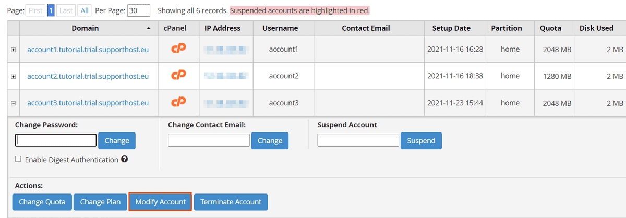Click the Modify Account button
626x218 pixels.
[x=160, y=202]
